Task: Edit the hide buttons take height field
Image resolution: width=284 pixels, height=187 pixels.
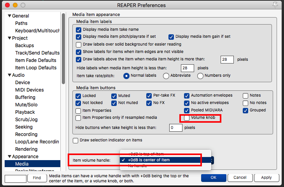Action: 176,128
